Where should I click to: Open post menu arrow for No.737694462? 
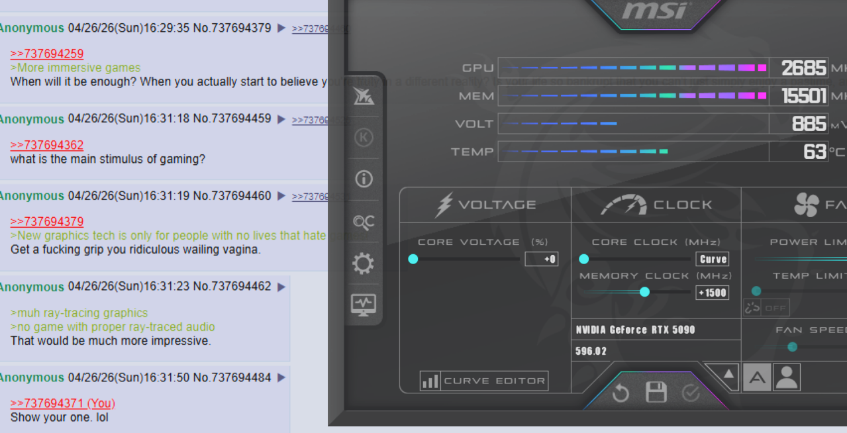tap(281, 287)
